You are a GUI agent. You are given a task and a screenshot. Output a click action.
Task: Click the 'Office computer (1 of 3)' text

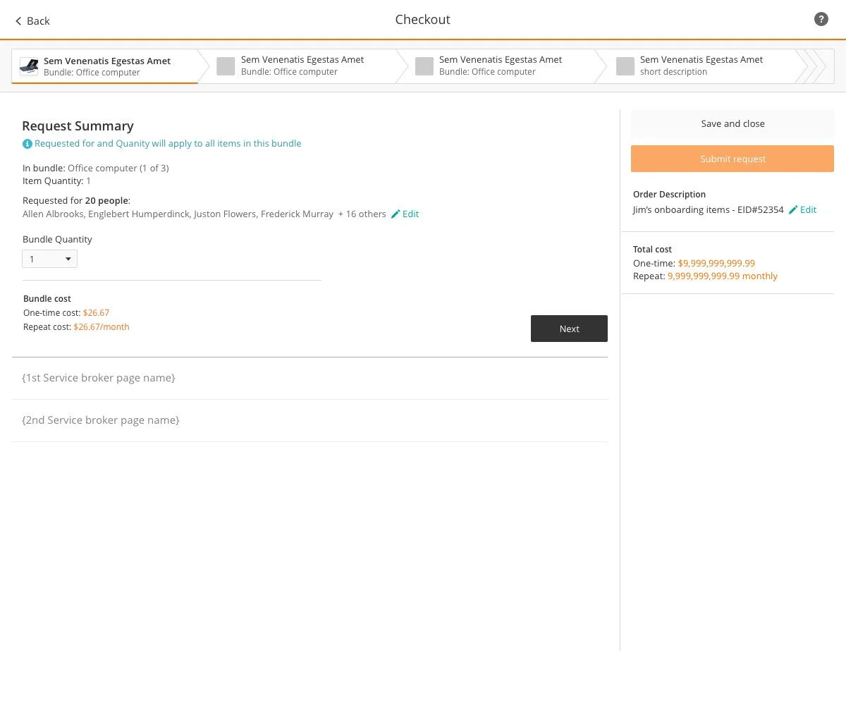[118, 168]
